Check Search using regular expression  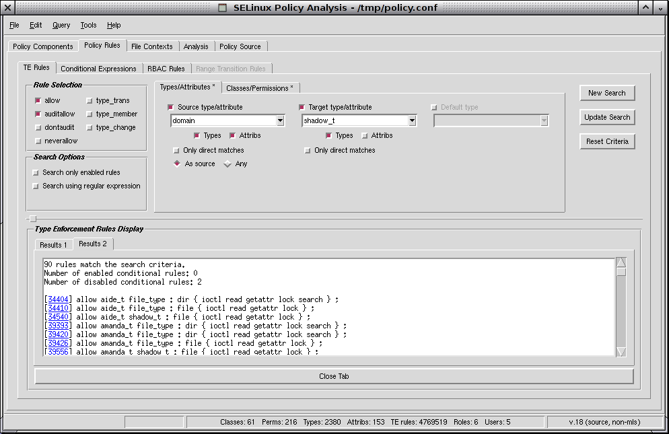click(x=36, y=186)
